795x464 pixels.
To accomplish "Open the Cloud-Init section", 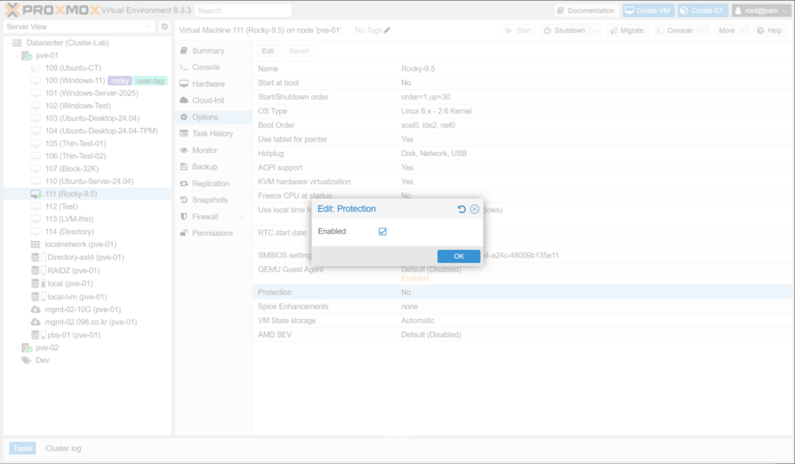I will coord(207,100).
